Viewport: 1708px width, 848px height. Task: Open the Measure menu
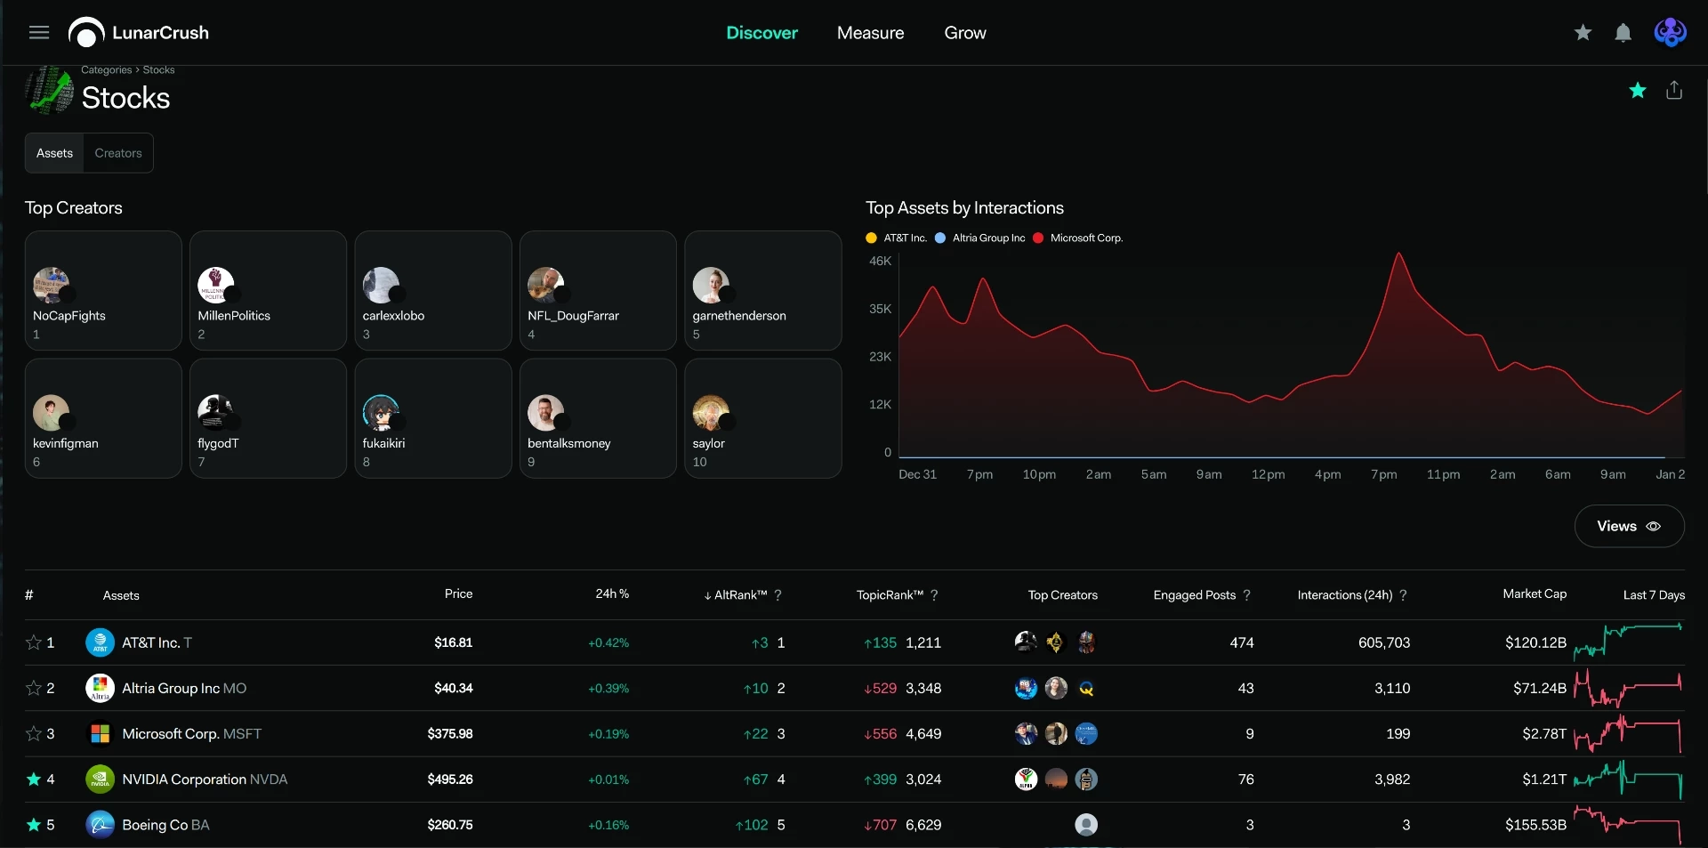[x=870, y=33]
